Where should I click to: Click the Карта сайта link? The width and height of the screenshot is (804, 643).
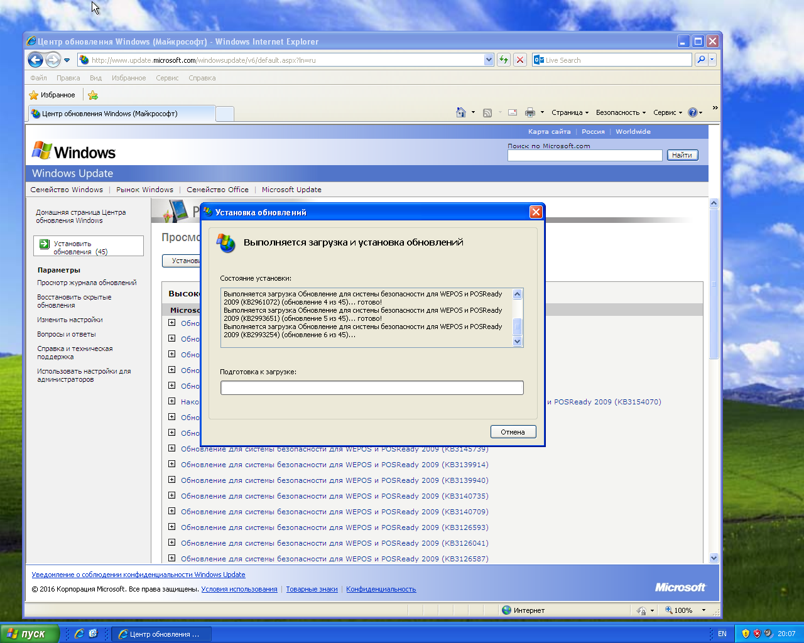pyautogui.click(x=549, y=132)
